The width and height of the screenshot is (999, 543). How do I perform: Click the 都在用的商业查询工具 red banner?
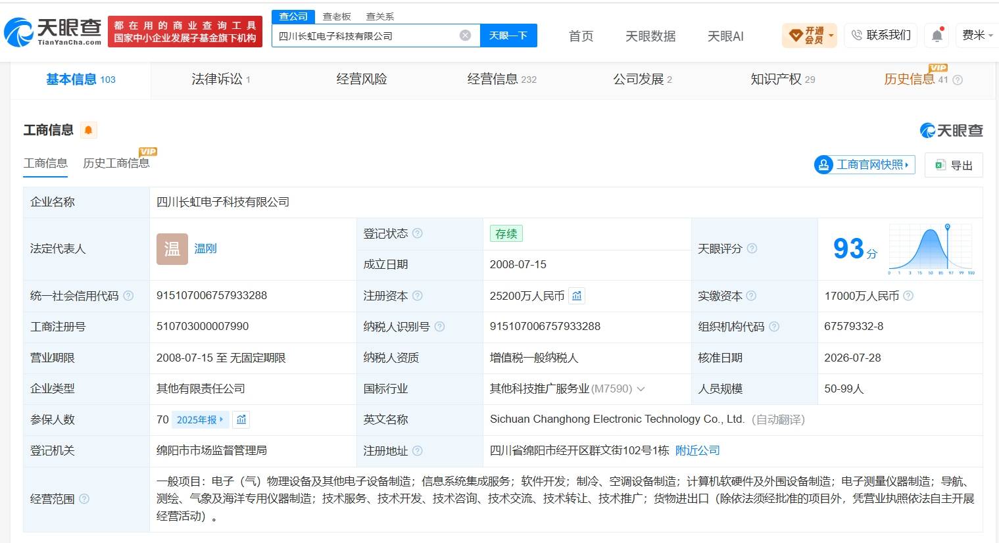[x=185, y=32]
